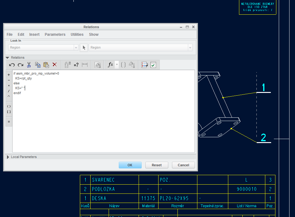295x217 pixels.
Task: Open the Edit menu
Action: click(21, 34)
